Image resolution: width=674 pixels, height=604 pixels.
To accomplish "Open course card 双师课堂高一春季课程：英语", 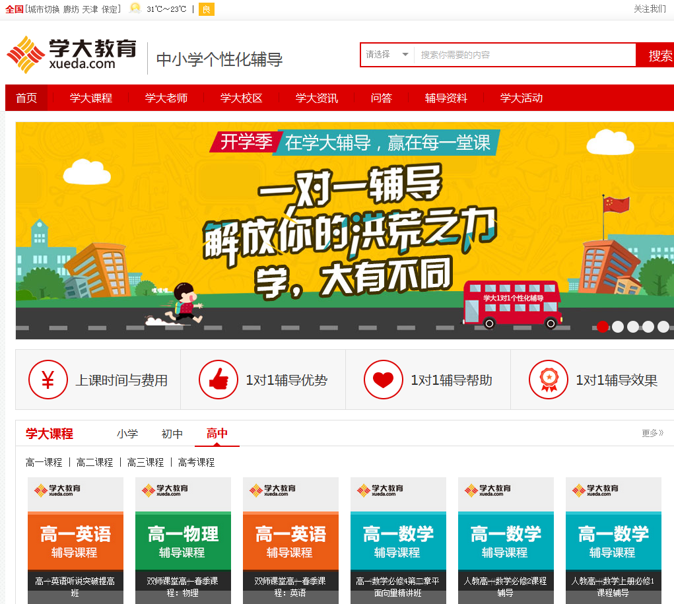I will coord(290,541).
